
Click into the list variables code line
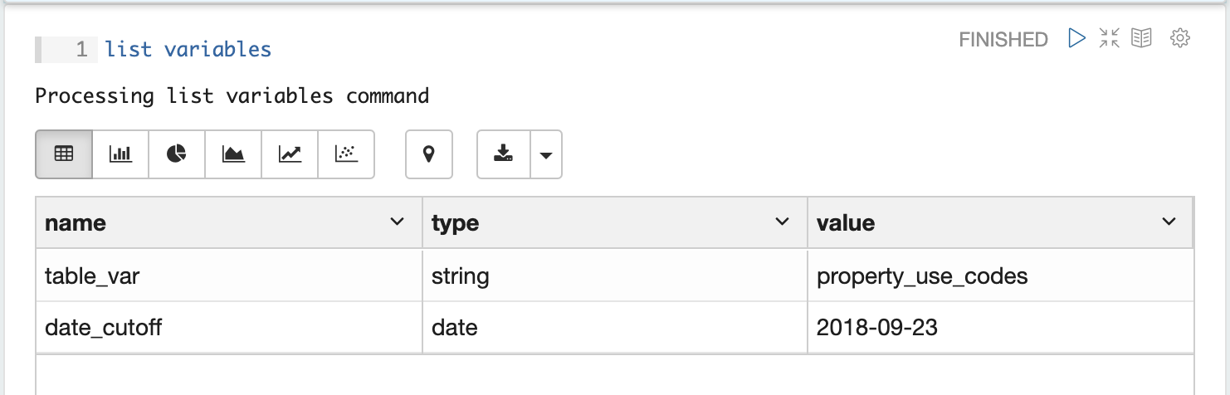pos(188,50)
